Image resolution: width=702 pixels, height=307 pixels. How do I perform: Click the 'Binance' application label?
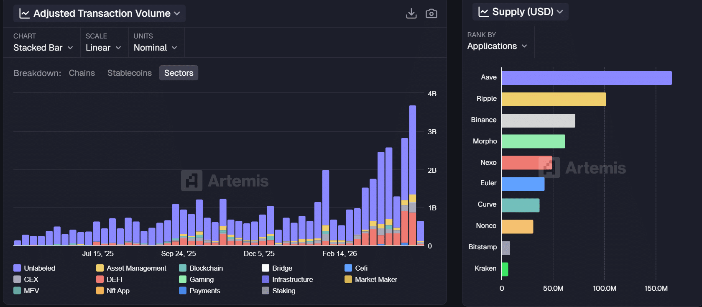484,120
